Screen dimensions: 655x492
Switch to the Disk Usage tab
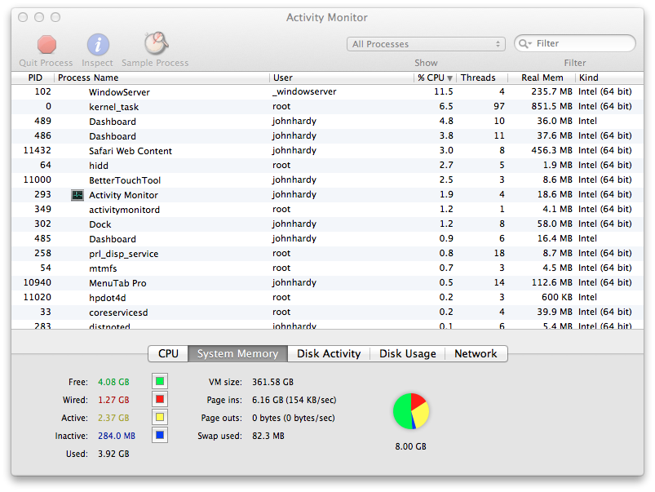point(408,353)
